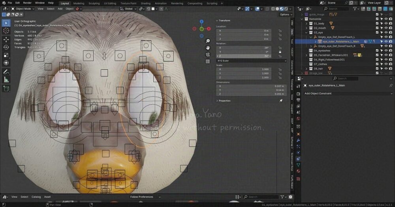395x207 pixels.
Task: Expand the 08_hair collection
Action: click(x=307, y=69)
